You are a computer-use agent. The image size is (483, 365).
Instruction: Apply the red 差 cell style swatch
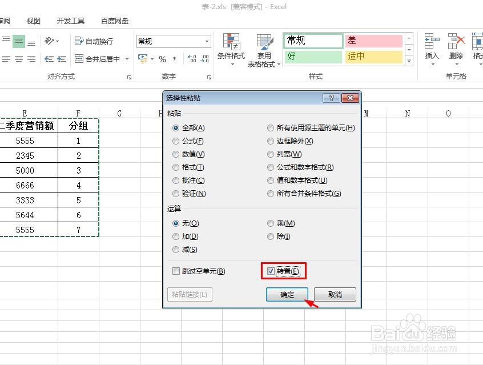(374, 40)
